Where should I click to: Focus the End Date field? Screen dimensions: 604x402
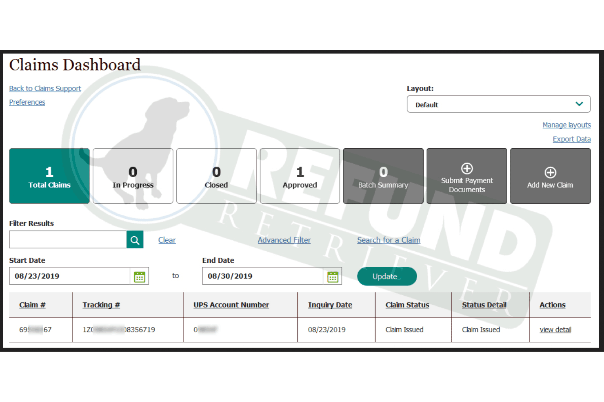pos(263,276)
